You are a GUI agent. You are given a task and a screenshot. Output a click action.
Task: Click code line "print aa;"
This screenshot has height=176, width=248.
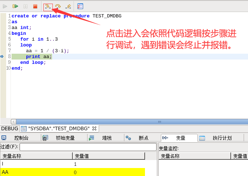(x=39, y=57)
